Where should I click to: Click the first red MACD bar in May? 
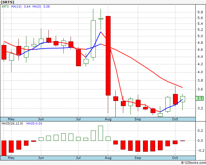coord(4,148)
